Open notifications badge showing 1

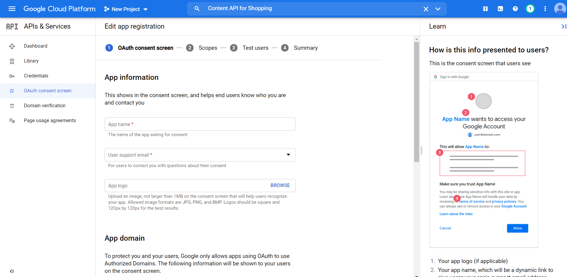click(x=530, y=9)
